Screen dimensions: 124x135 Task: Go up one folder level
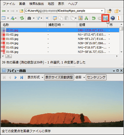pos(21,11)
